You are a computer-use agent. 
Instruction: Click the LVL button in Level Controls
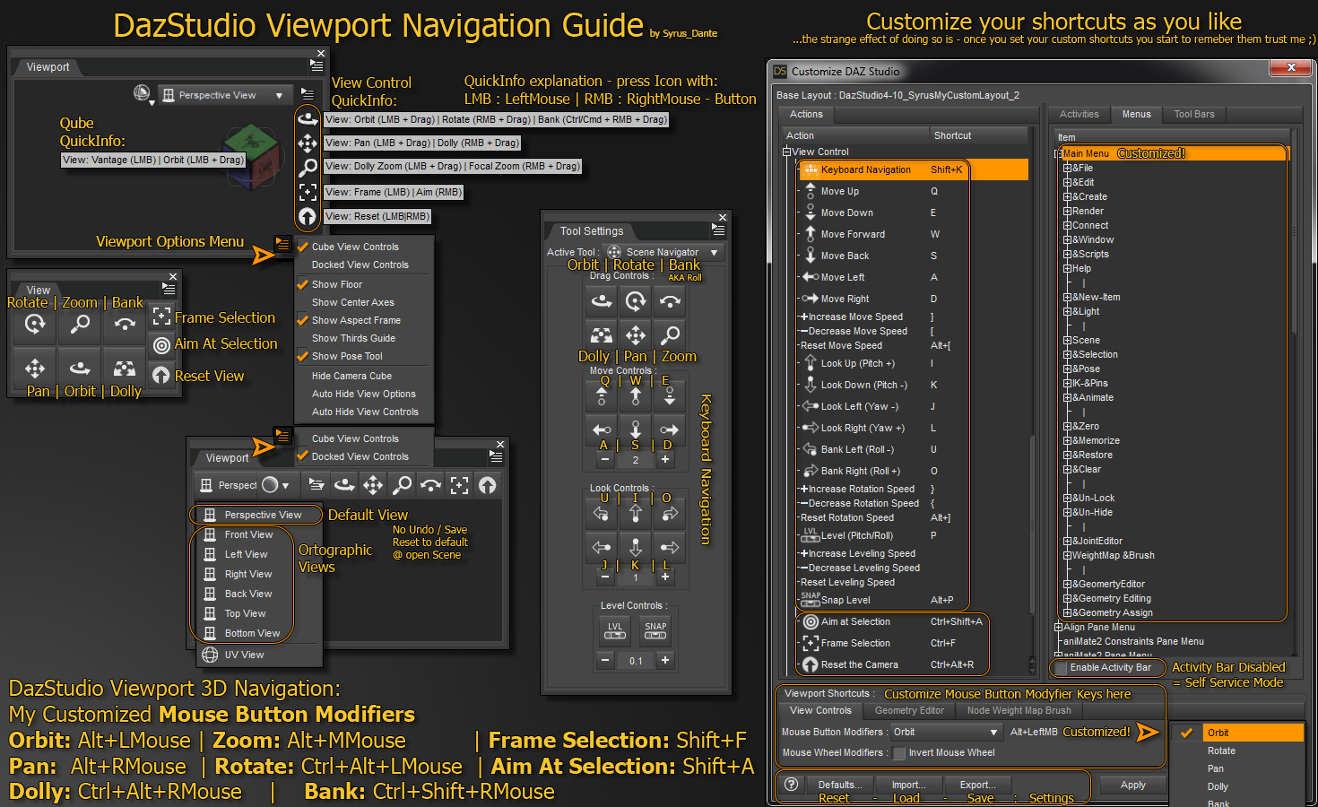[x=615, y=631]
